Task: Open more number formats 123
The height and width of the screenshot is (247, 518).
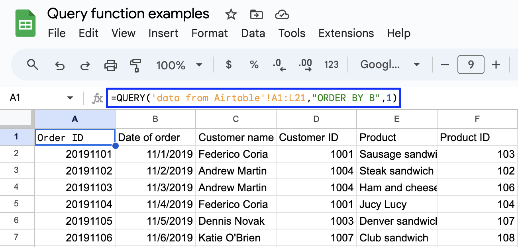Action: point(331,65)
